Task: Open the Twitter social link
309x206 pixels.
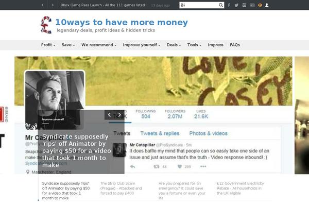Action: (236, 5)
